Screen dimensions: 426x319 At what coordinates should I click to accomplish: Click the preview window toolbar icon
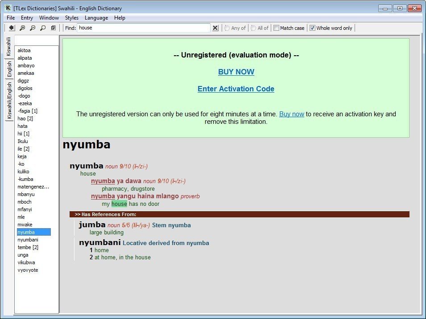[53, 28]
